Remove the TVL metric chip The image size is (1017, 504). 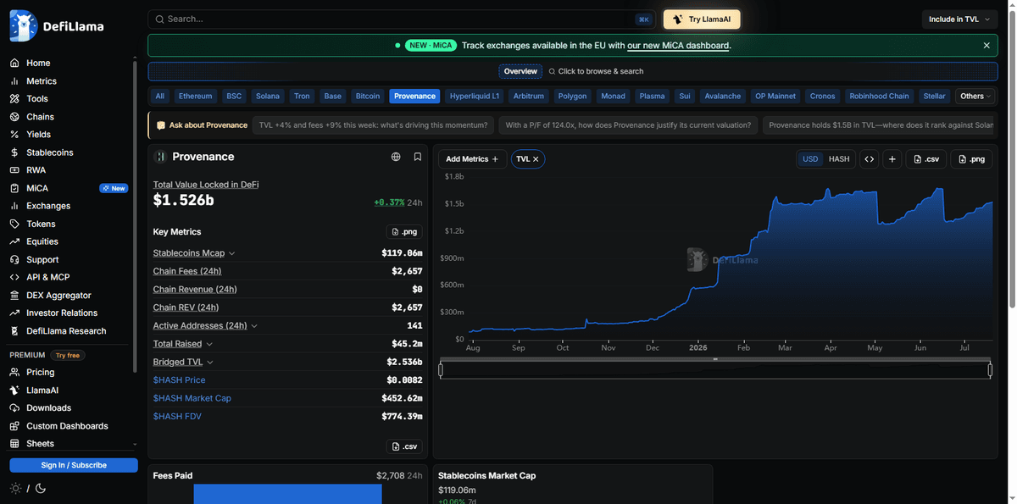point(536,159)
